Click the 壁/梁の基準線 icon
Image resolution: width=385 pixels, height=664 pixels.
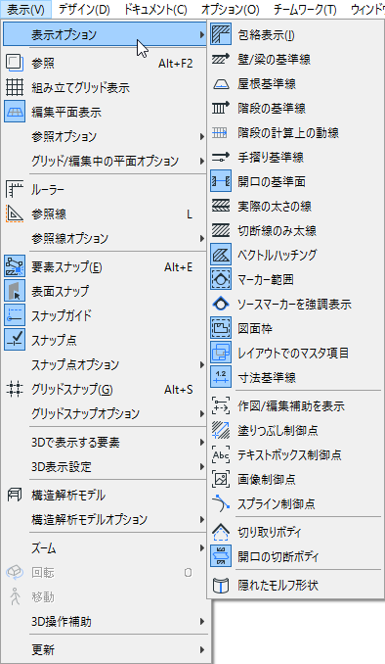tap(221, 59)
